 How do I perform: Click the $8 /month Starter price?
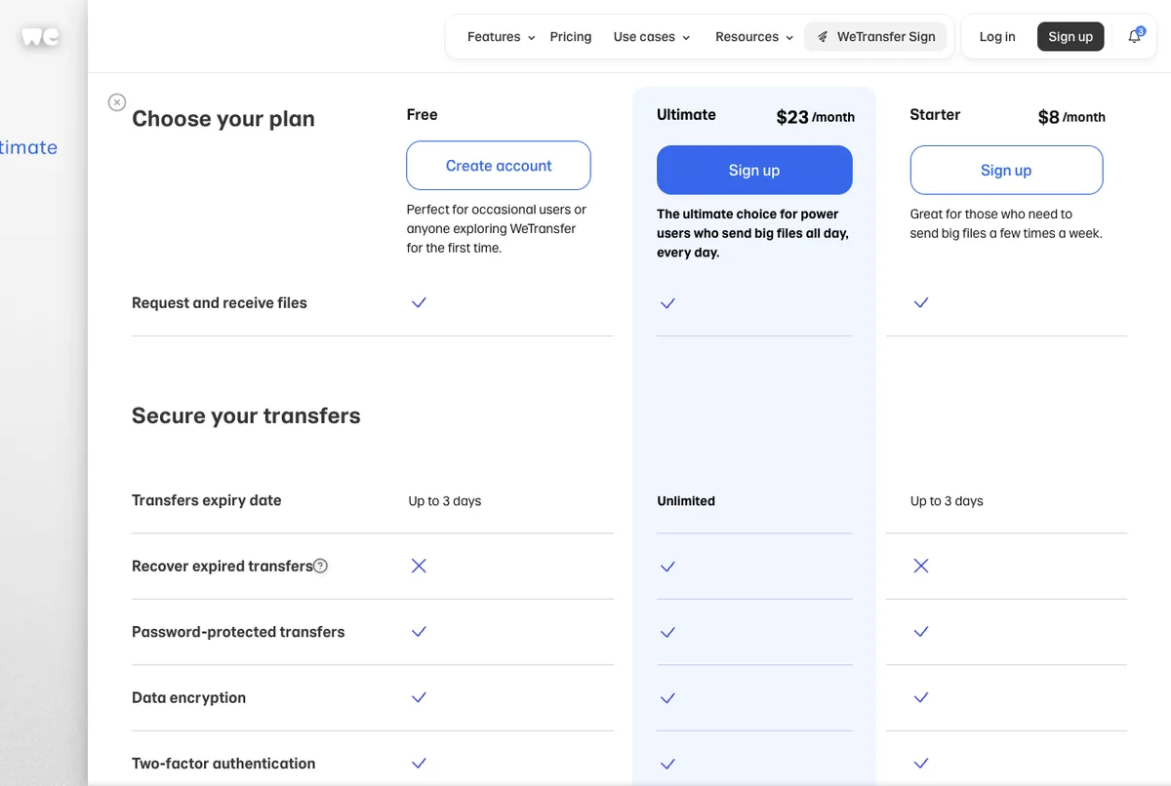1071,117
